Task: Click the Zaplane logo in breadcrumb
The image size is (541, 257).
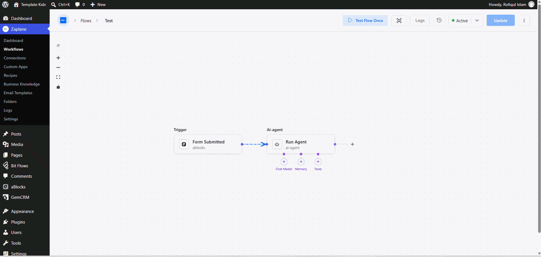Action: pyautogui.click(x=63, y=20)
